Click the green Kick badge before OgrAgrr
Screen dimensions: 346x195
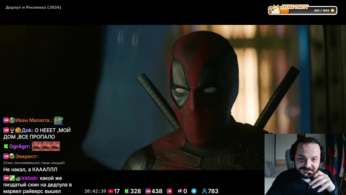tap(6, 147)
